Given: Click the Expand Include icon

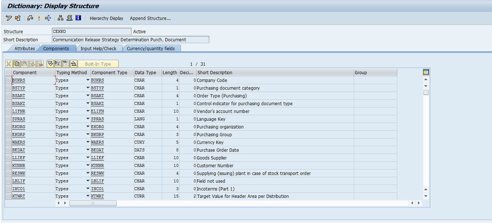Looking at the screenshot, I should tap(58, 64).
